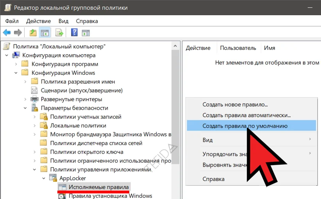Image resolution: width=321 pixels, height=199 pixels.
Task: Expand the Развернутые принтеры node
Action: 25,99
